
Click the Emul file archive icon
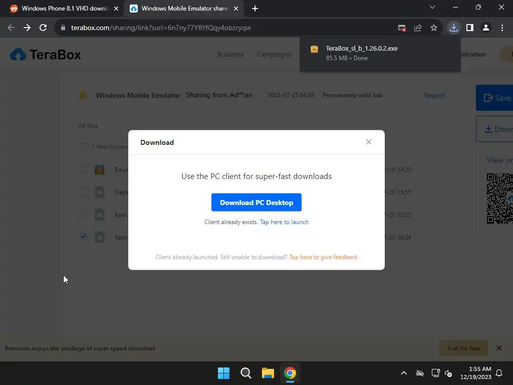click(x=100, y=169)
